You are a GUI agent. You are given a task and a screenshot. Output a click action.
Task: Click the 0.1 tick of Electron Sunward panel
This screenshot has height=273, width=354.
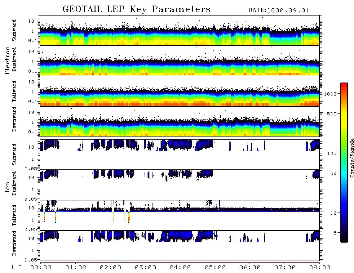point(33,41)
